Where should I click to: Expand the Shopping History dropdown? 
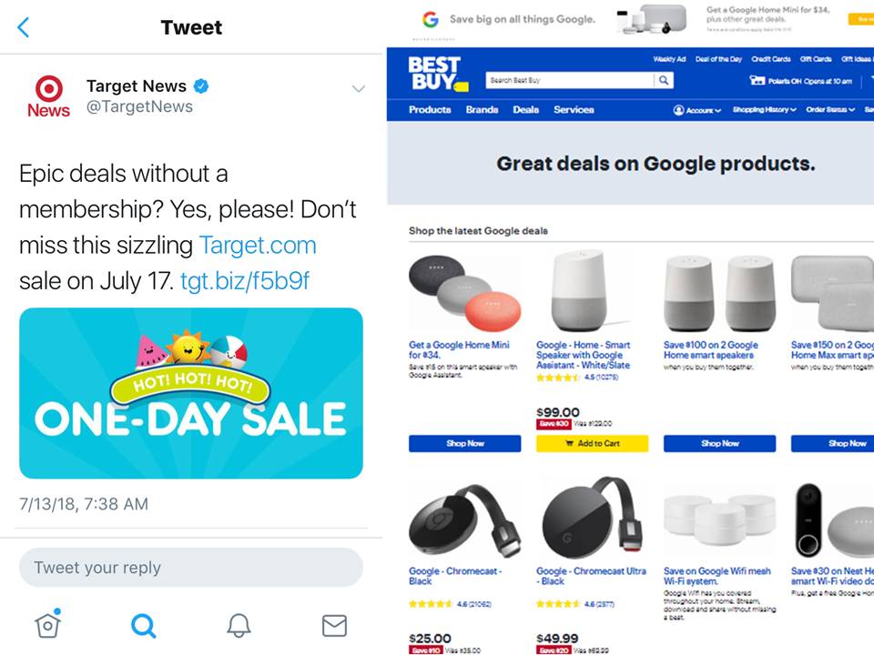click(x=764, y=110)
